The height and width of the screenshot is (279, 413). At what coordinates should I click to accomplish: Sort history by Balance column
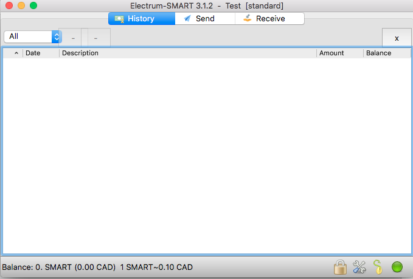(387, 53)
